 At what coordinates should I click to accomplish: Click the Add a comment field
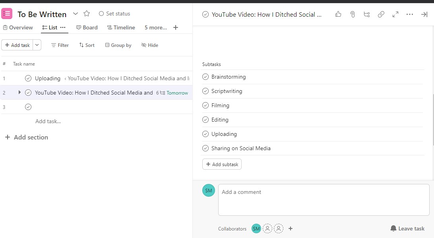coord(324,200)
